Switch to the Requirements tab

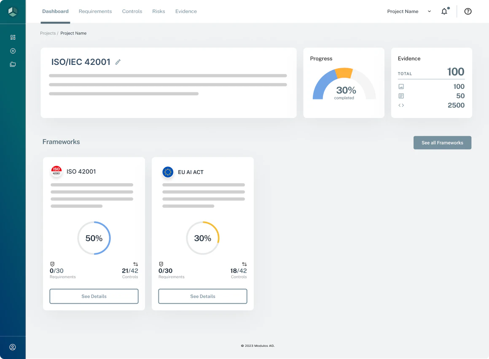(x=95, y=11)
